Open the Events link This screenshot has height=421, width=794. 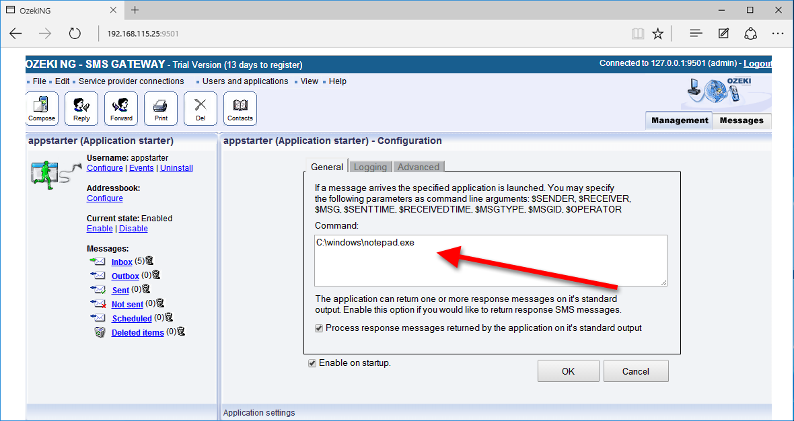[141, 168]
